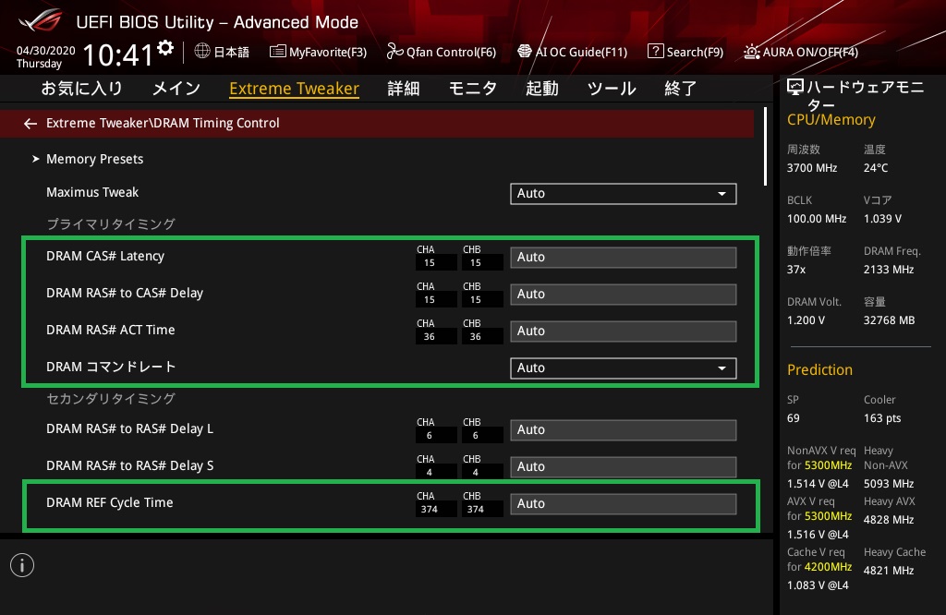
Task: Open the 終了 tab
Action: [681, 89]
